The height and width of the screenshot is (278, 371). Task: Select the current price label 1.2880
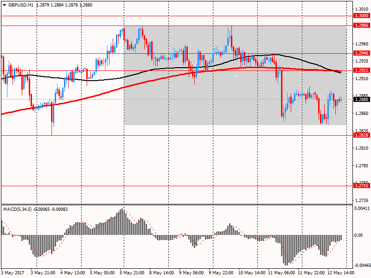[362, 100]
